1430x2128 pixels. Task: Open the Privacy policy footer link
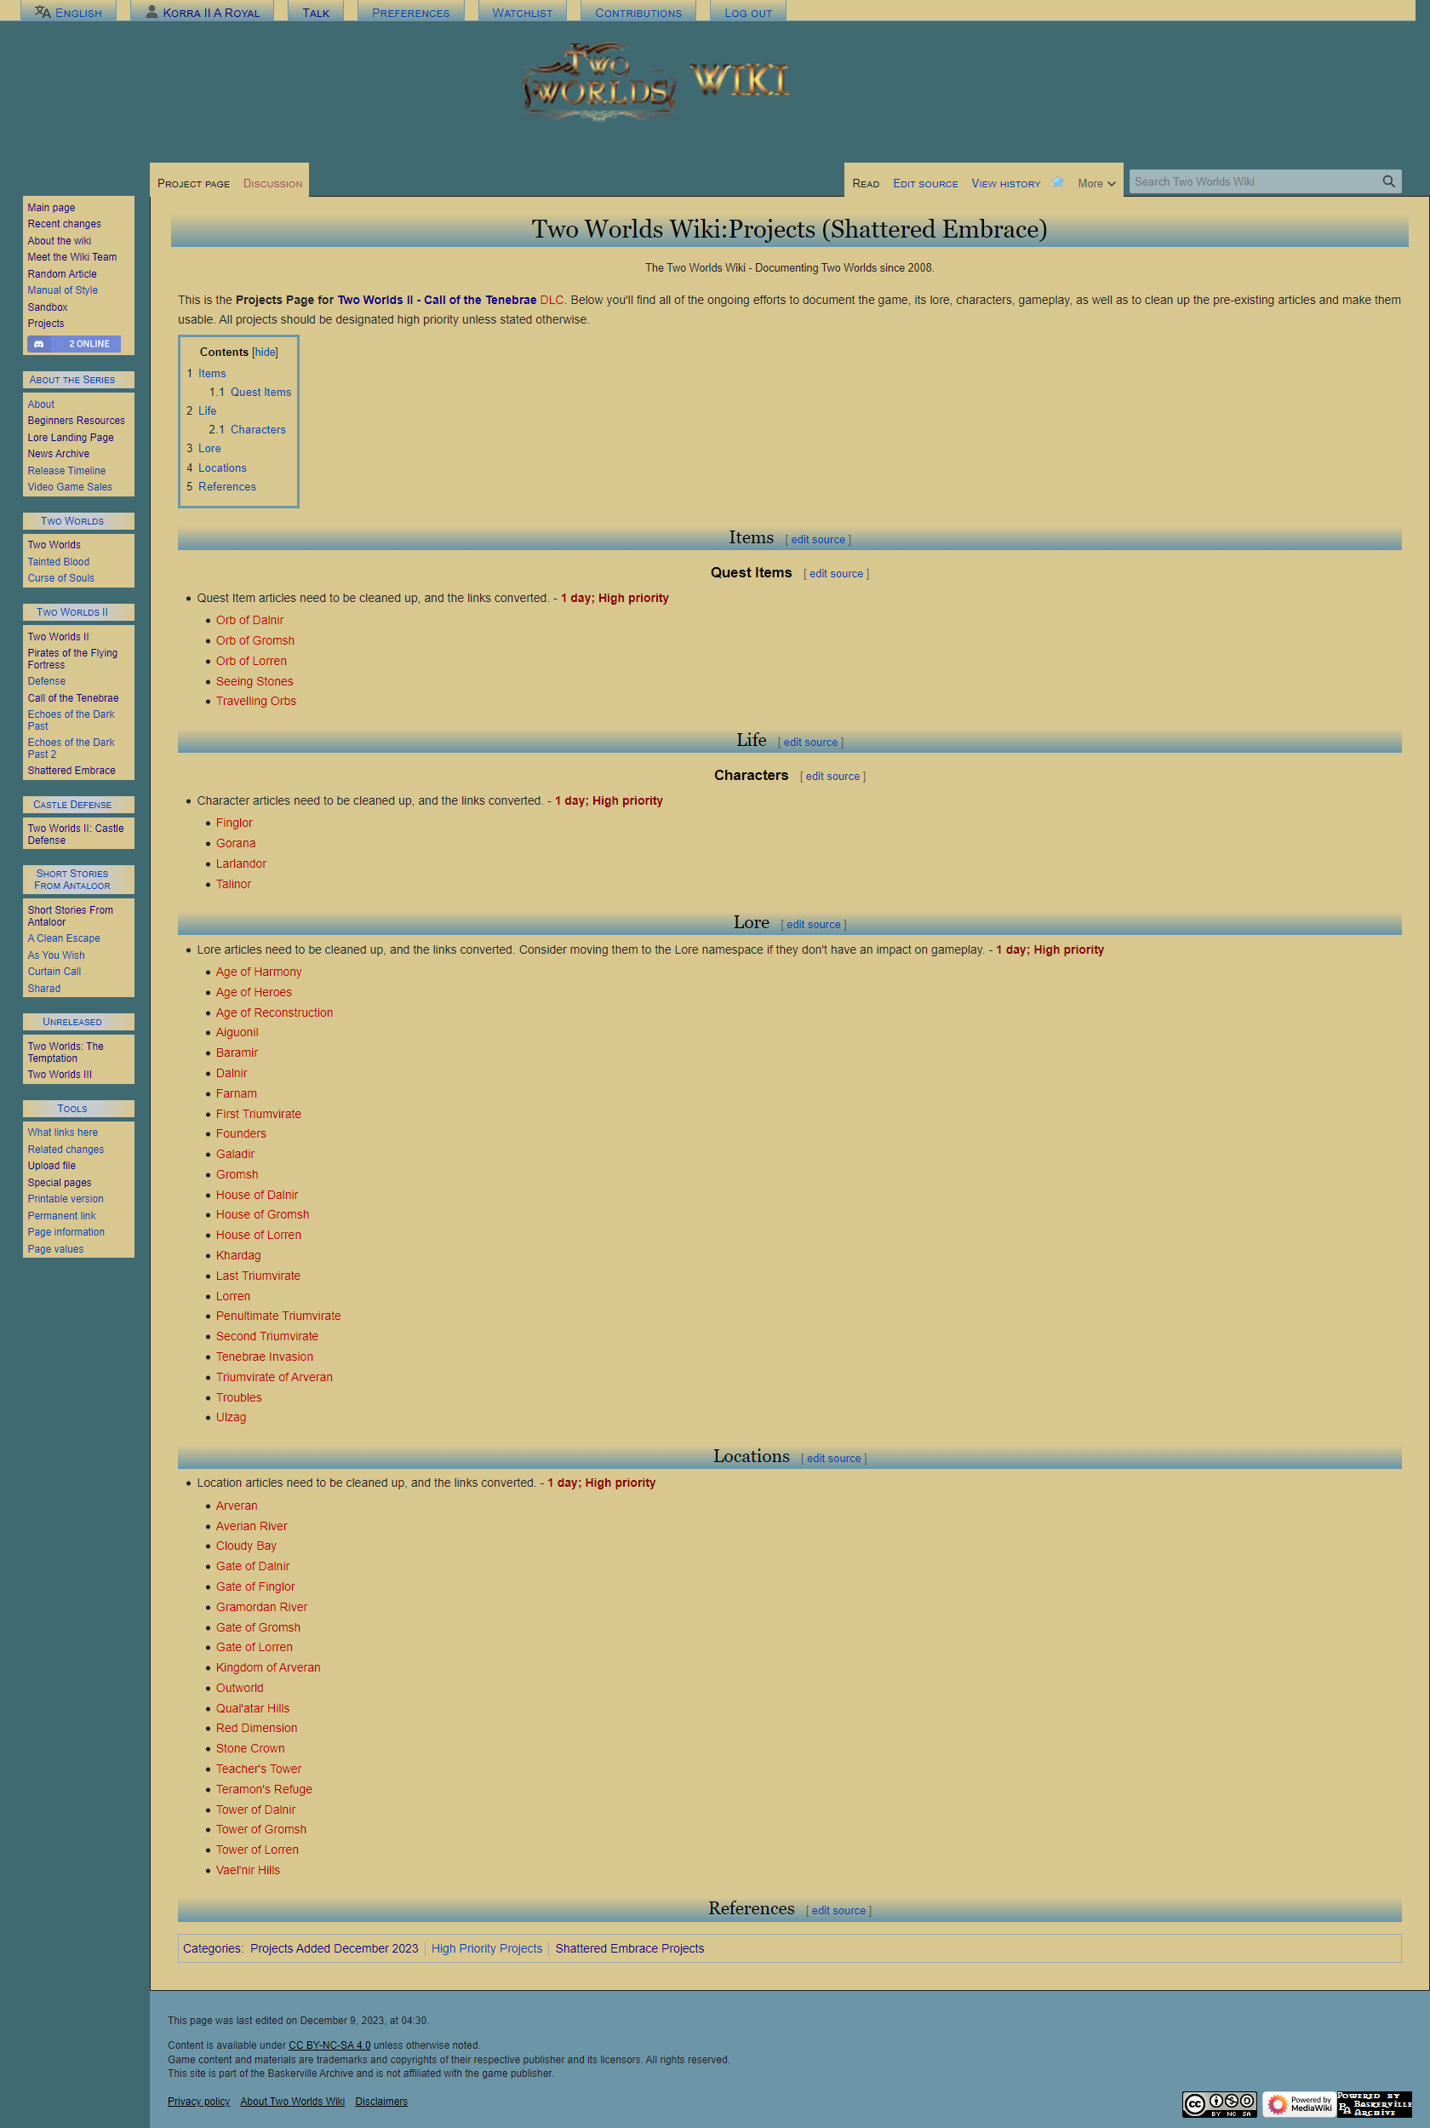click(199, 2102)
